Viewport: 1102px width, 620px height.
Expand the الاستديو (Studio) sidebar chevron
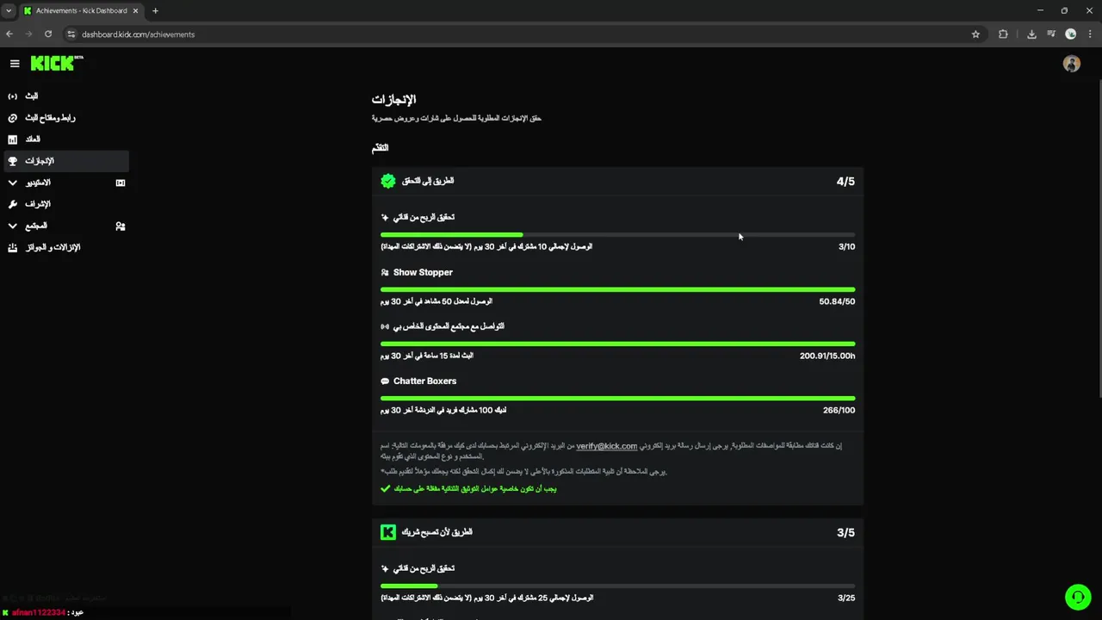(x=12, y=183)
